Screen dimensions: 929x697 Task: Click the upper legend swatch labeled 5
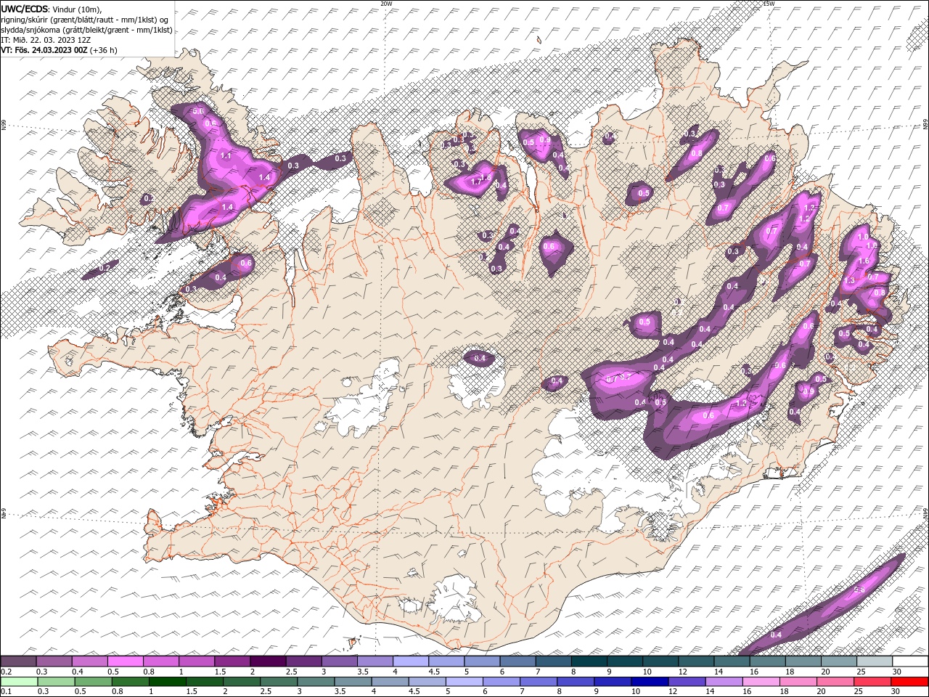[481, 661]
